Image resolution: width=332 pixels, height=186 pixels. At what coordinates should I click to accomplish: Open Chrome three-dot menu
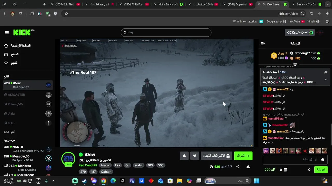[x=5, y=14]
